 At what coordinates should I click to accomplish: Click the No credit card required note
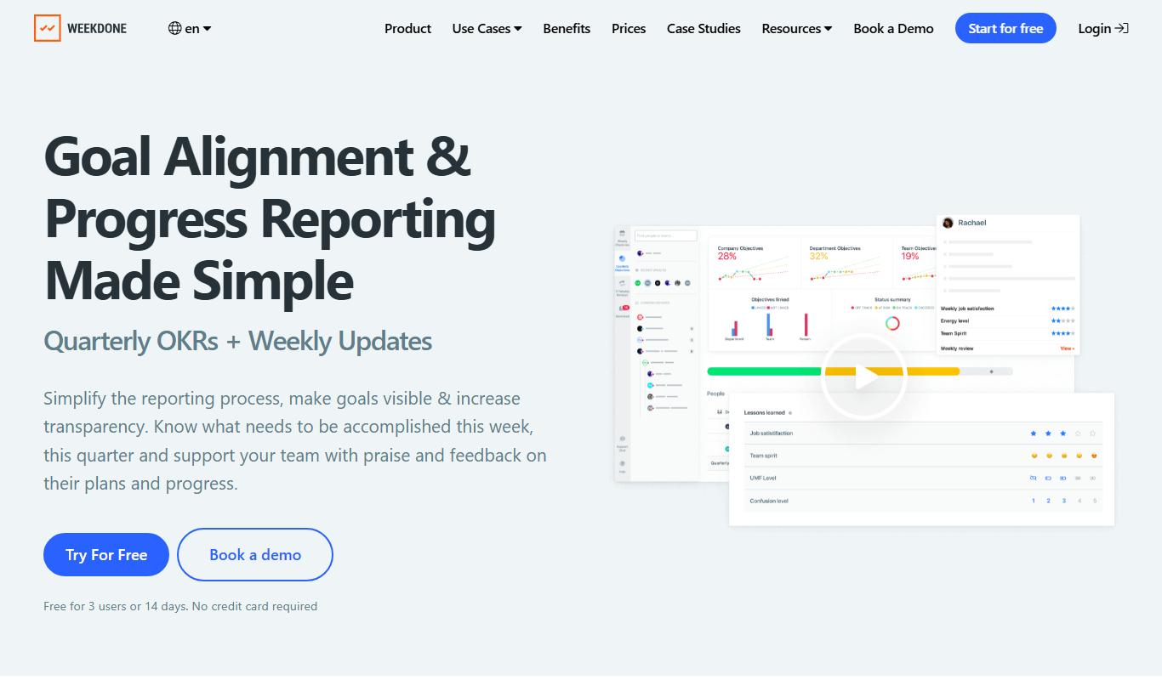(x=254, y=606)
